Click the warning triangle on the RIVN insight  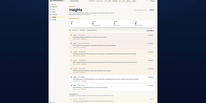point(71,69)
